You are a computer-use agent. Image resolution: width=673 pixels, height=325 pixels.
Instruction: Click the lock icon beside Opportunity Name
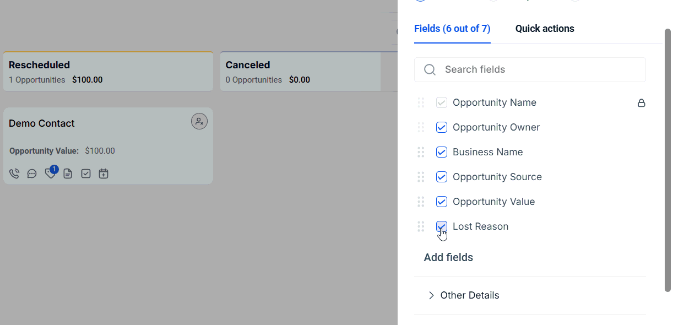click(x=641, y=102)
